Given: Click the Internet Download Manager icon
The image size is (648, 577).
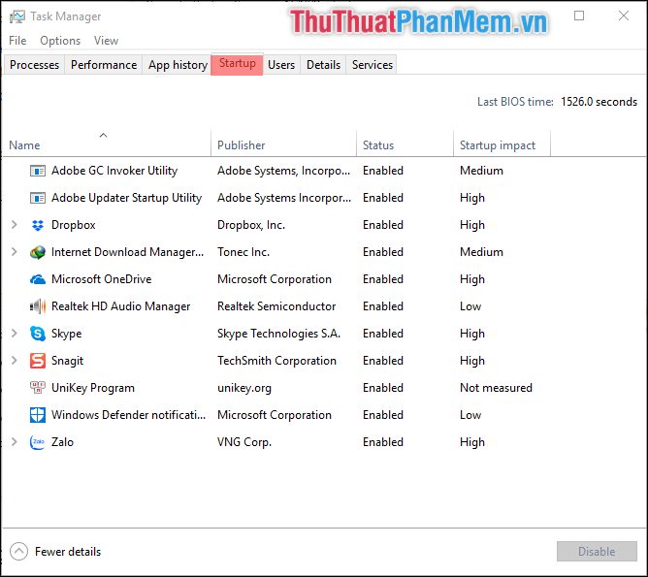Looking at the screenshot, I should [38, 252].
